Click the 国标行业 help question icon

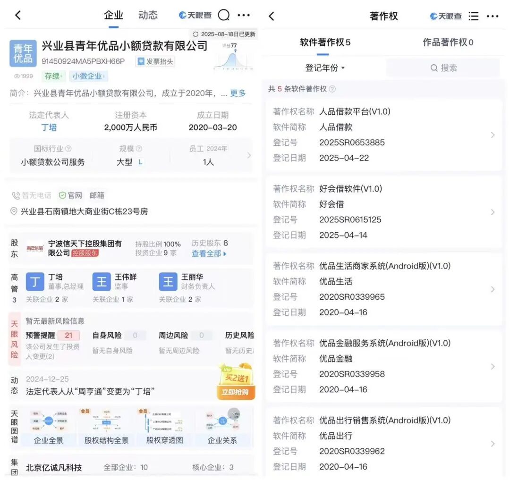tap(68, 149)
